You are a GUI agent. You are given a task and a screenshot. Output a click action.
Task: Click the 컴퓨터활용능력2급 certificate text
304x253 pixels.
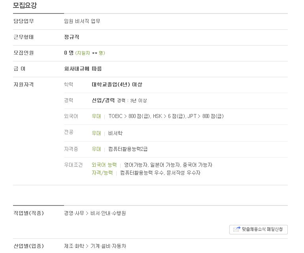click(x=128, y=149)
